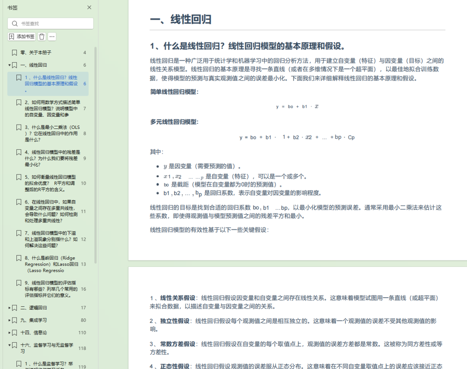
Task: Click the 线性关系假设 bold term
Action: click(x=178, y=298)
